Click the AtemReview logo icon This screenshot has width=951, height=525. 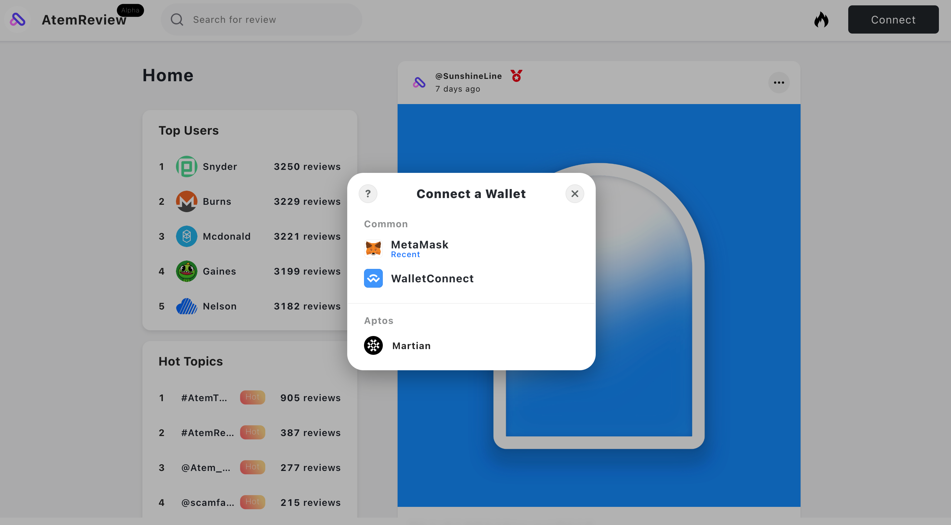tap(17, 19)
